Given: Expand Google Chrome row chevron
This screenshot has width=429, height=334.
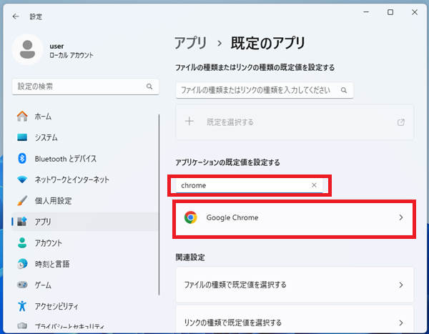Looking at the screenshot, I should [x=401, y=217].
